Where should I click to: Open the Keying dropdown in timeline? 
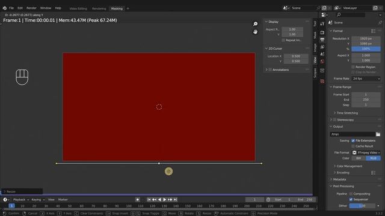38,200
